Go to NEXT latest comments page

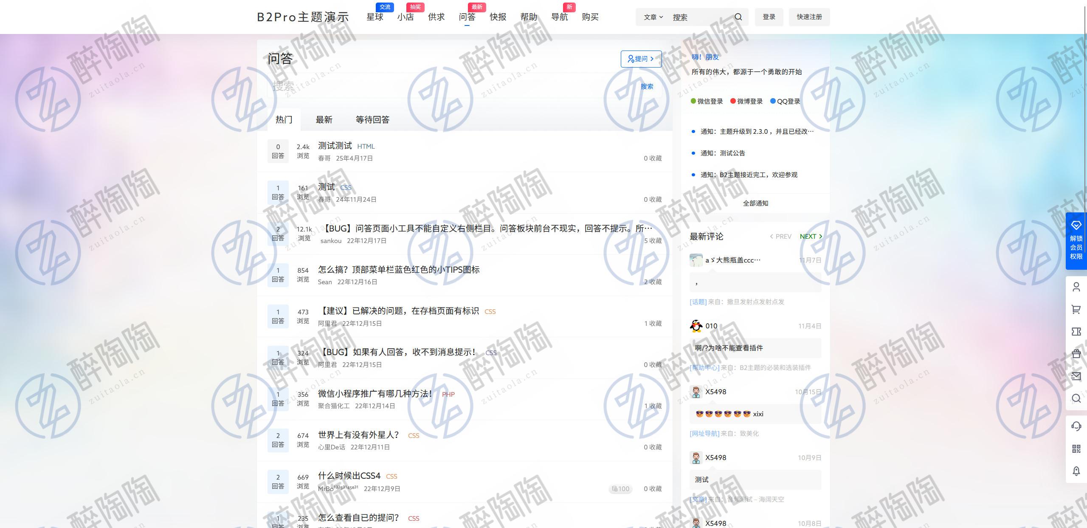point(811,237)
